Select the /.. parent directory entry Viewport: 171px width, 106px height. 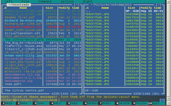(x=124, y=11)
